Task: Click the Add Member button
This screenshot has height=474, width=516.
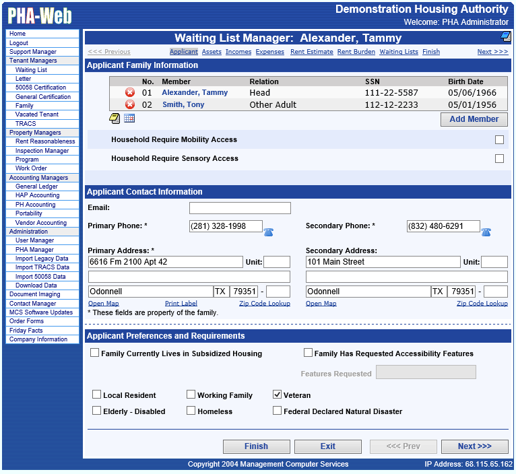Action: [474, 119]
